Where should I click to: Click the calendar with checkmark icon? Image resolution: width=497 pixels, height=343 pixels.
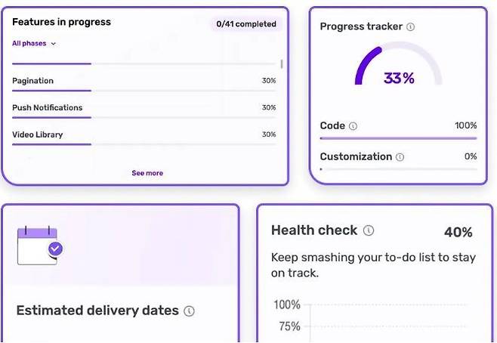click(39, 245)
